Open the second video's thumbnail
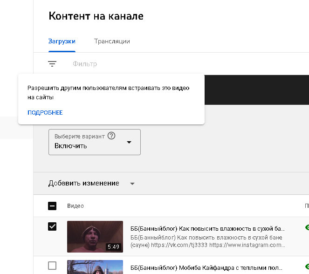This screenshot has width=309, height=274. pyautogui.click(x=95, y=267)
